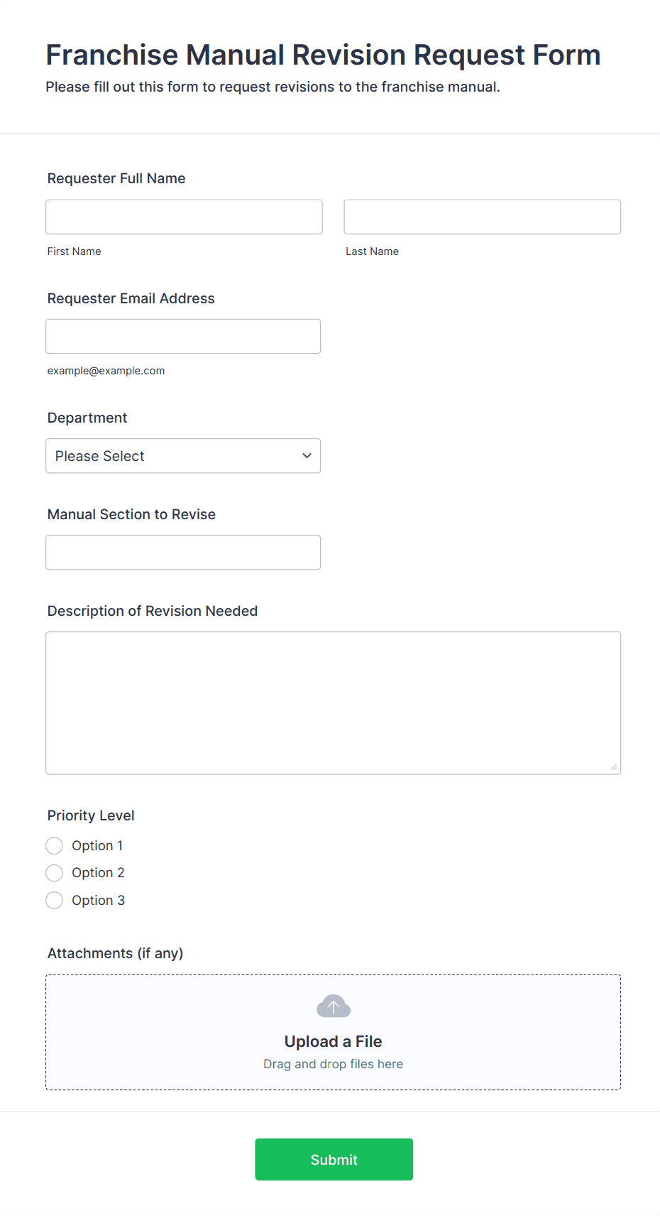The width and height of the screenshot is (660, 1216).
Task: Click the Franchise Manual Revision Request Form heading
Action: click(323, 55)
